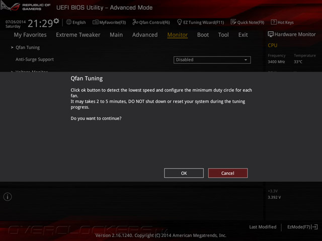The height and width of the screenshot is (241, 322).
Task: Click the info icon at the bottom left
Action: [x=8, y=197]
